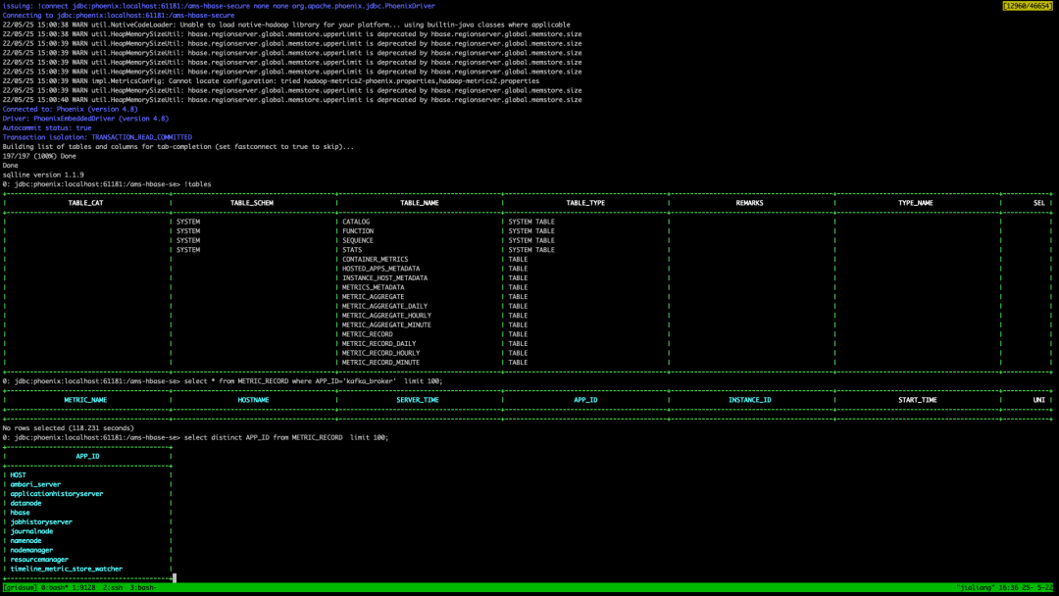
Task: Click the datanode APP_ID value
Action: click(x=25, y=504)
